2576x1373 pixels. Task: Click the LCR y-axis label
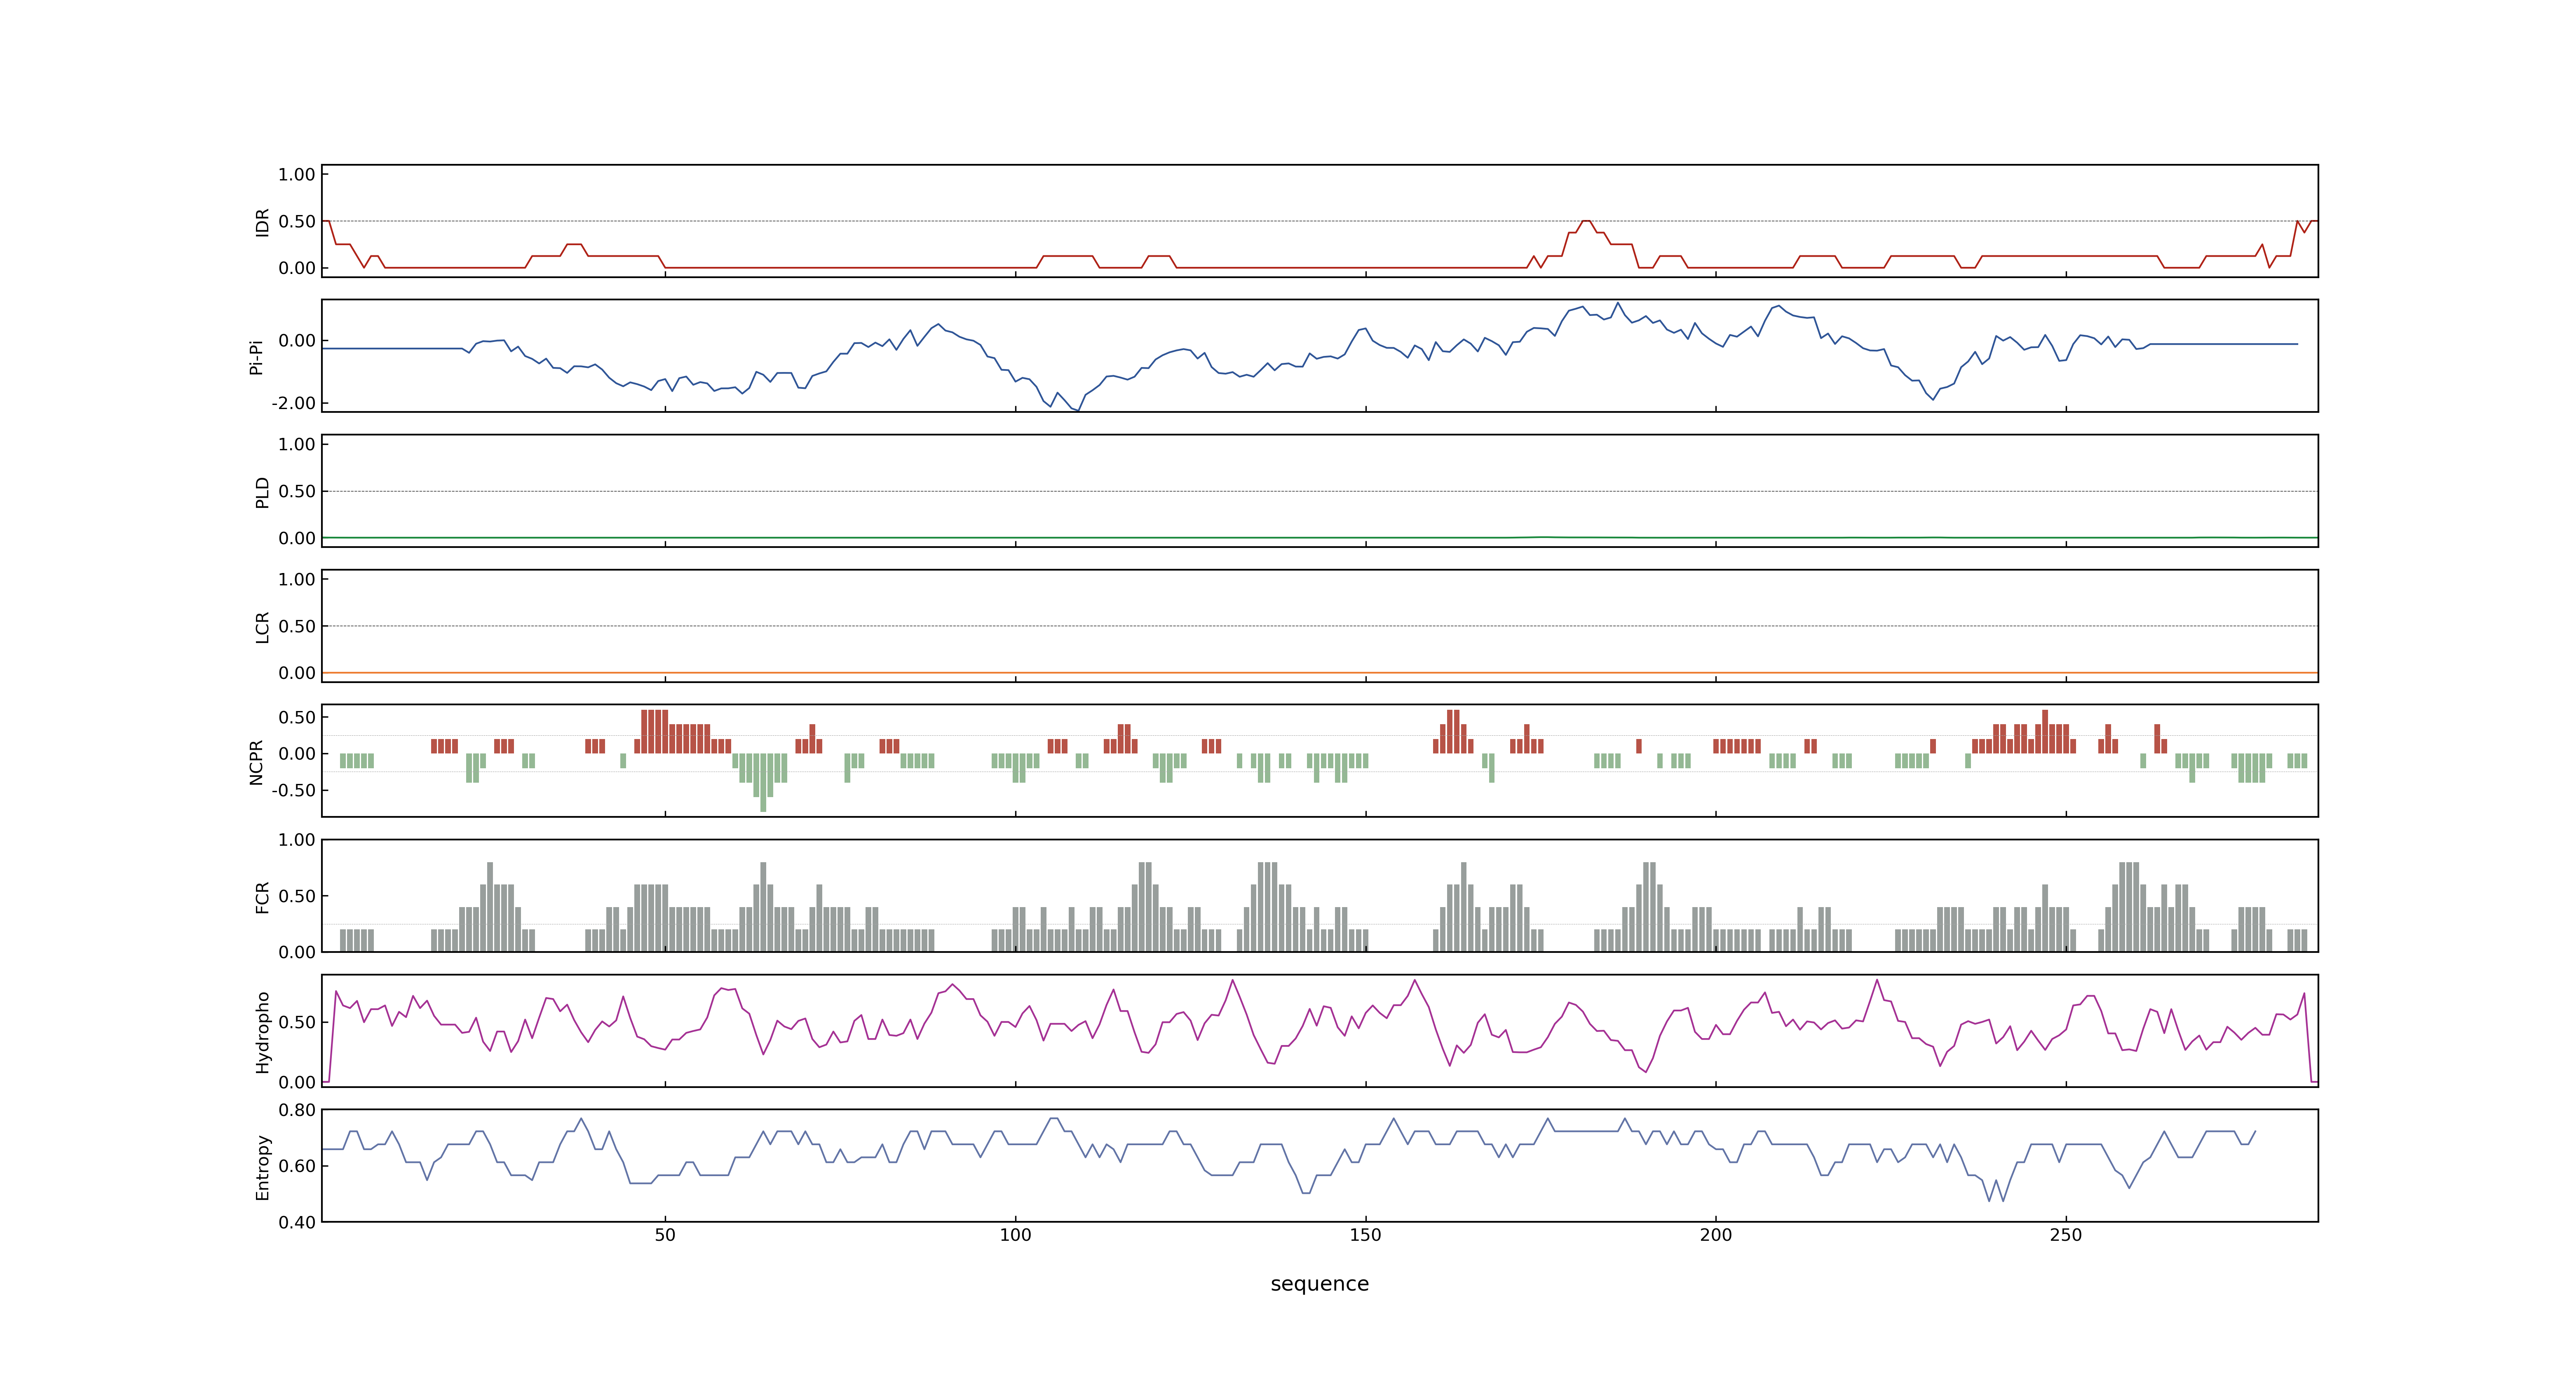[x=262, y=627]
